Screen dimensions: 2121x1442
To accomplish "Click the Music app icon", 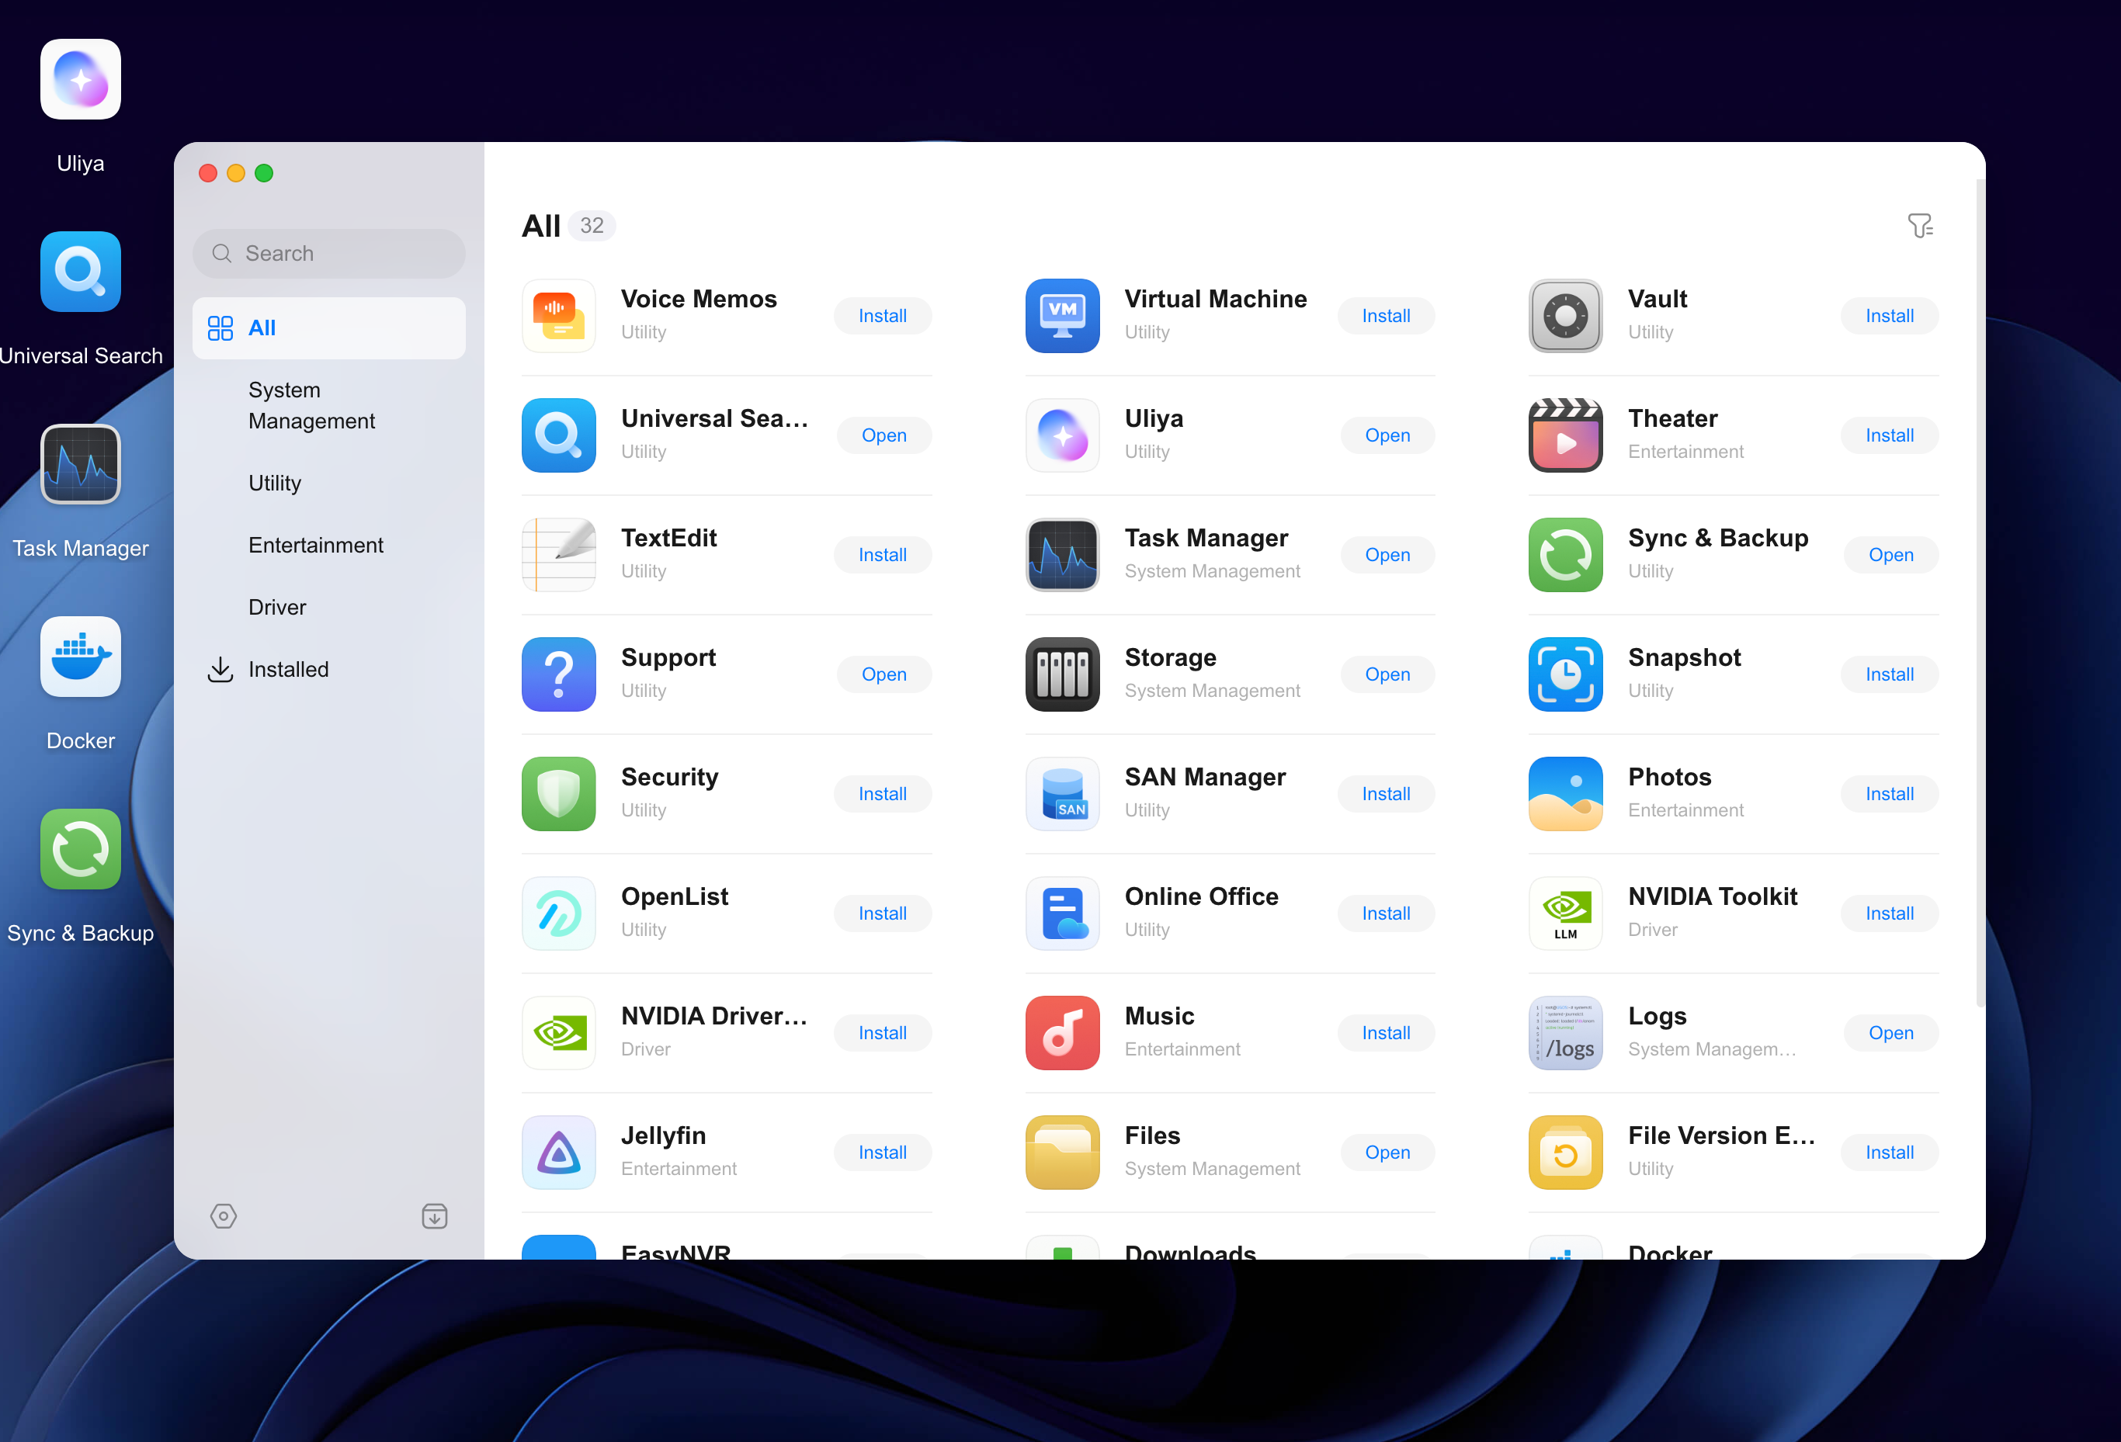I will click(1062, 1032).
